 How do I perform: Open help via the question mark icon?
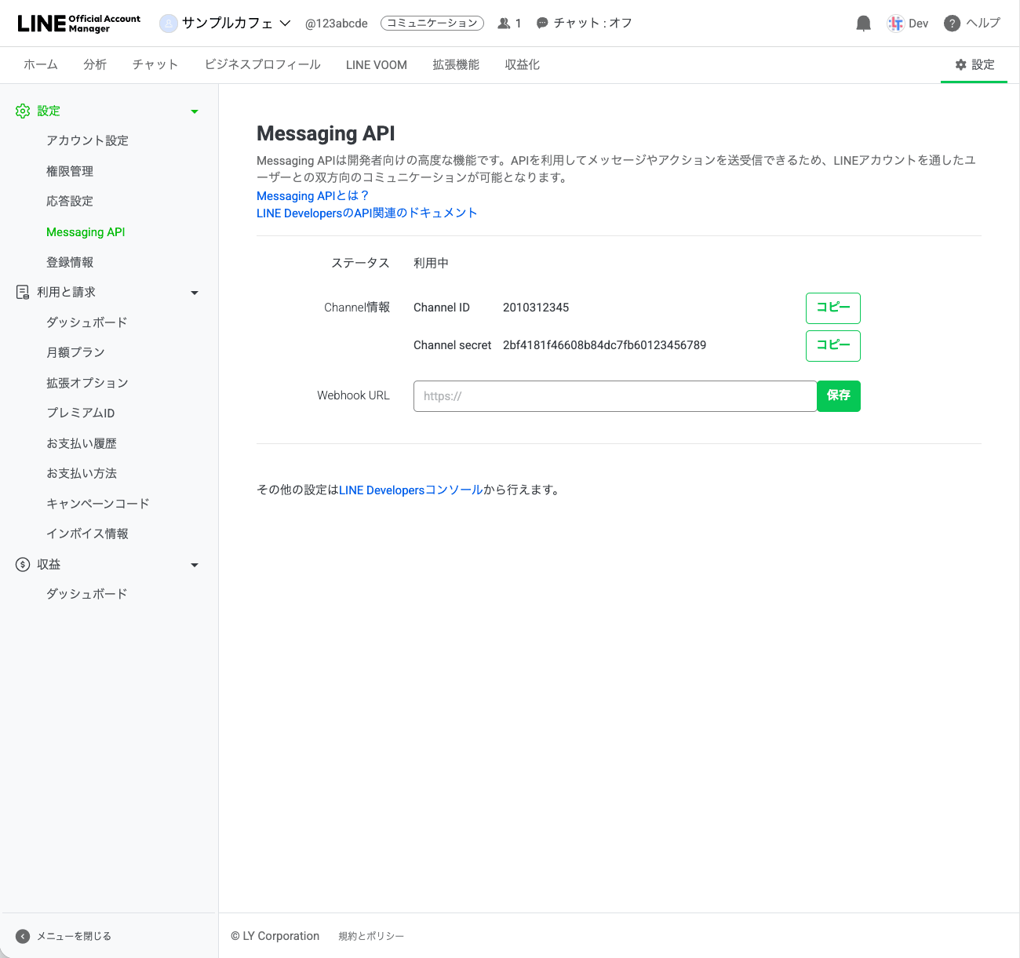952,24
